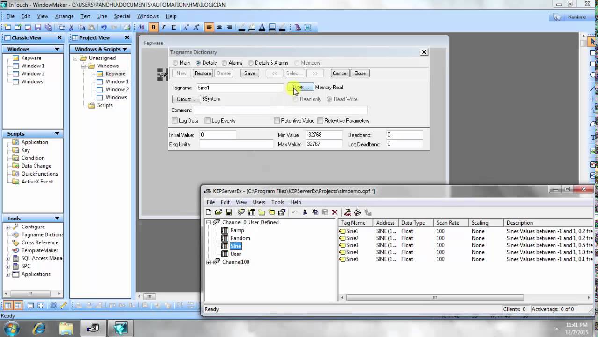Click the fill color swatch icon
Viewport: 598px width, 337px height.
[252, 28]
